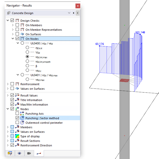The width and height of the screenshot is (159, 159).
Task: Click the 101.148 result value label
Action: point(140,32)
